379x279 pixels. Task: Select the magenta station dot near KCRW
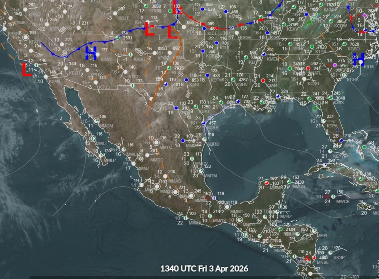click(x=364, y=16)
